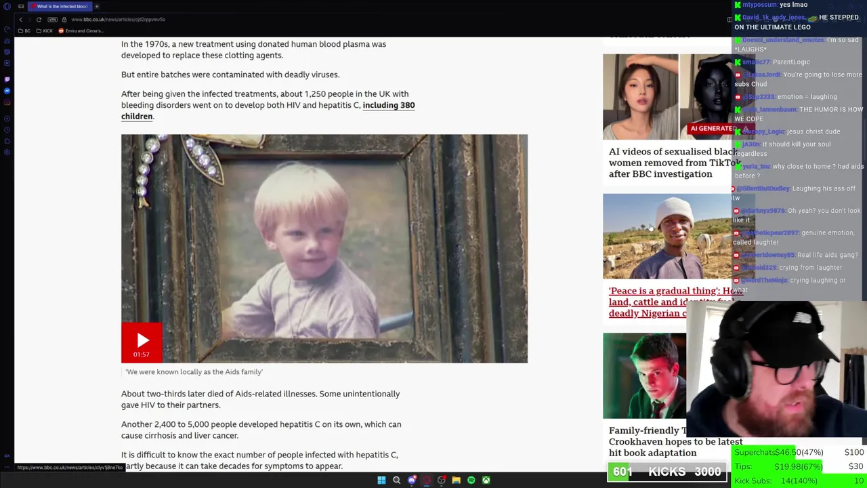
Task: Open the BC bookmarks folder
Action: click(x=24, y=30)
